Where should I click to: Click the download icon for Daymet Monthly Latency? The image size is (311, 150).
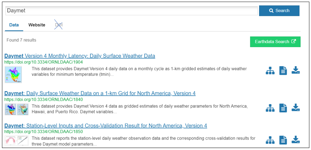pyautogui.click(x=296, y=70)
